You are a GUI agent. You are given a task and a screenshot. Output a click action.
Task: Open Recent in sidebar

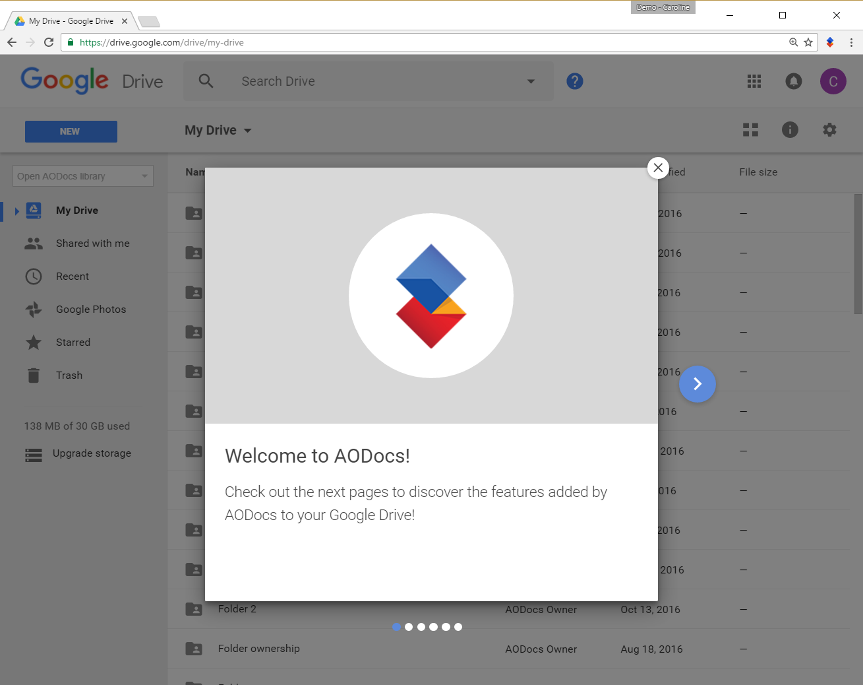73,277
